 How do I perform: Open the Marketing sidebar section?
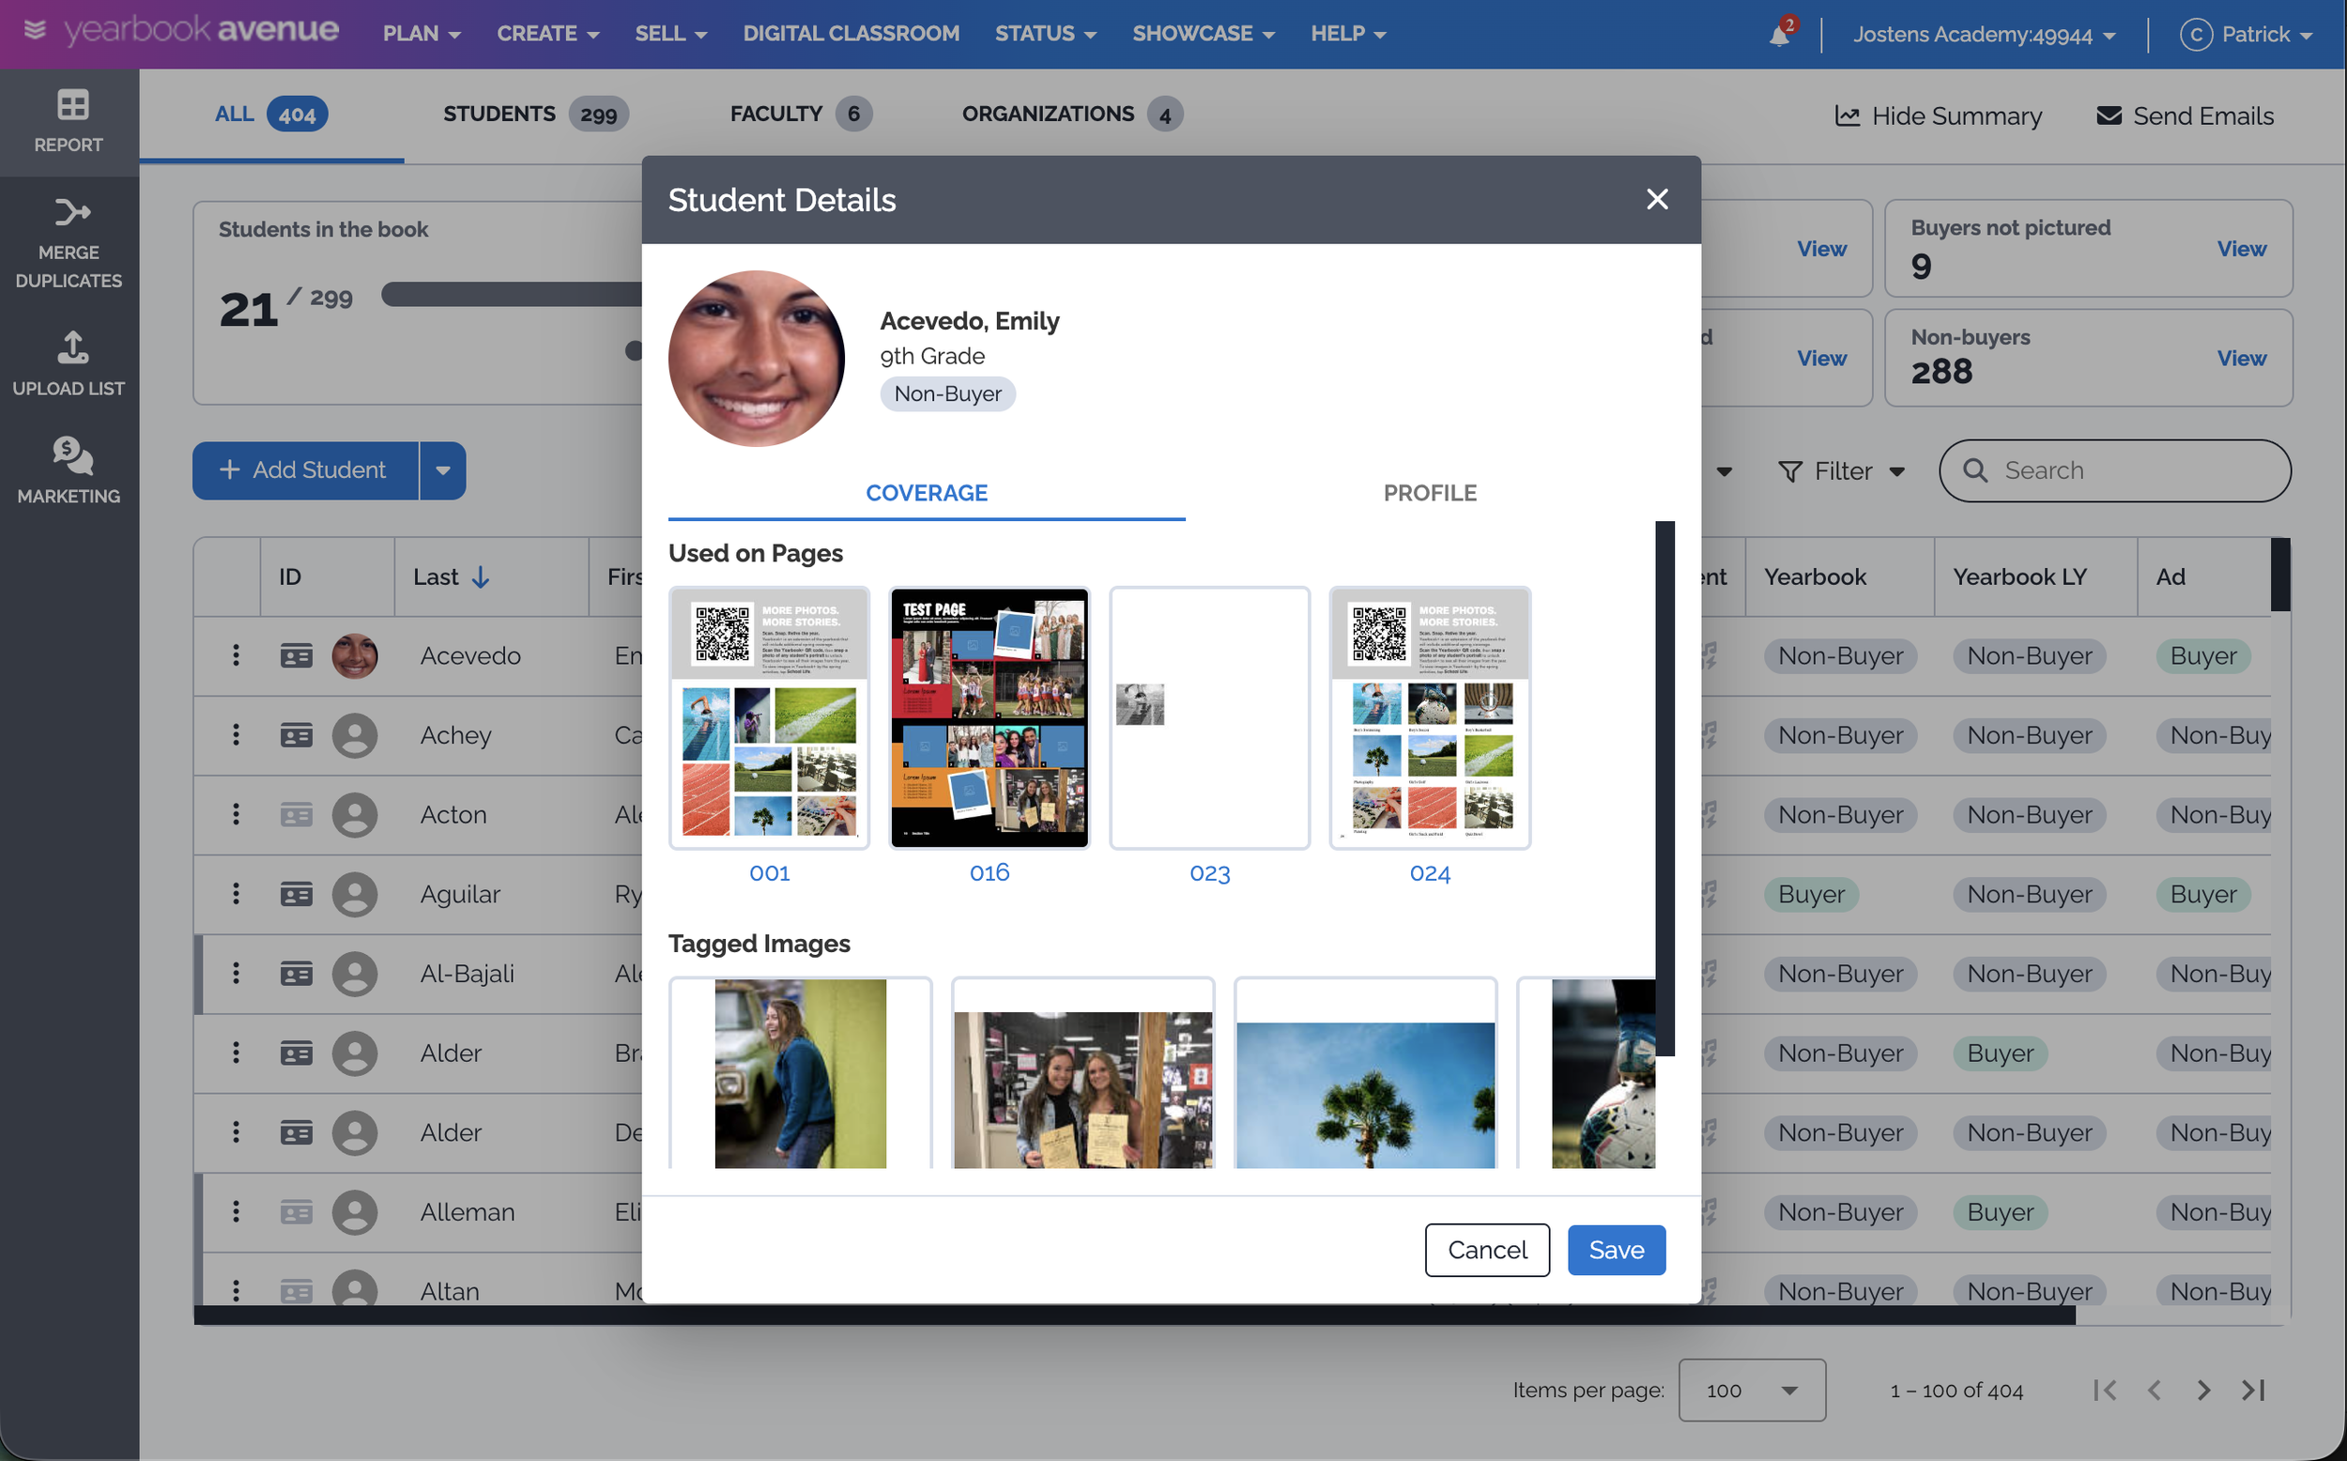(69, 471)
